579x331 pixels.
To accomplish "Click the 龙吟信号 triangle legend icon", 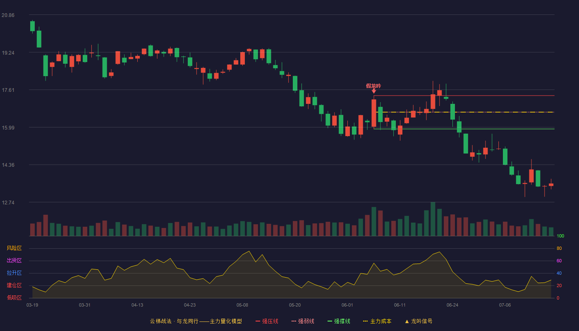I will [407, 321].
